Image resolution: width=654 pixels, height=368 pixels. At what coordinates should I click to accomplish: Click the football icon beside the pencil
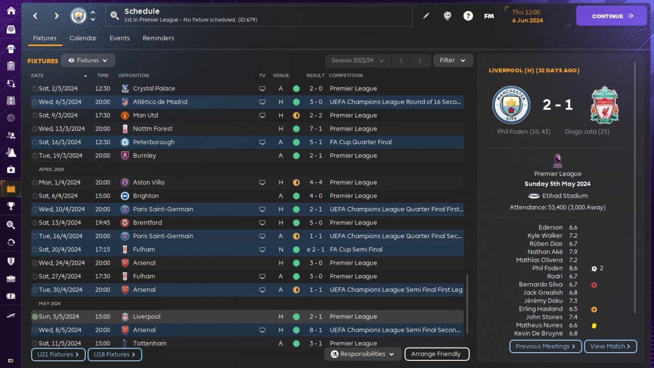tap(447, 16)
